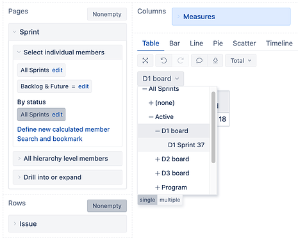
Task: Toggle Rows Nonempty button
Action: [x=107, y=205]
